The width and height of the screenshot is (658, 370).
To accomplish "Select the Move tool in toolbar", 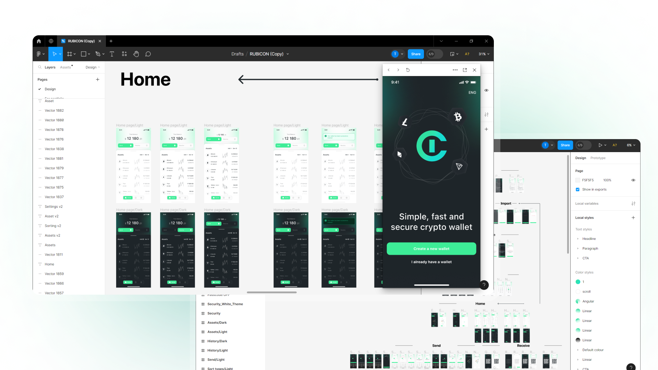I will (x=54, y=54).
